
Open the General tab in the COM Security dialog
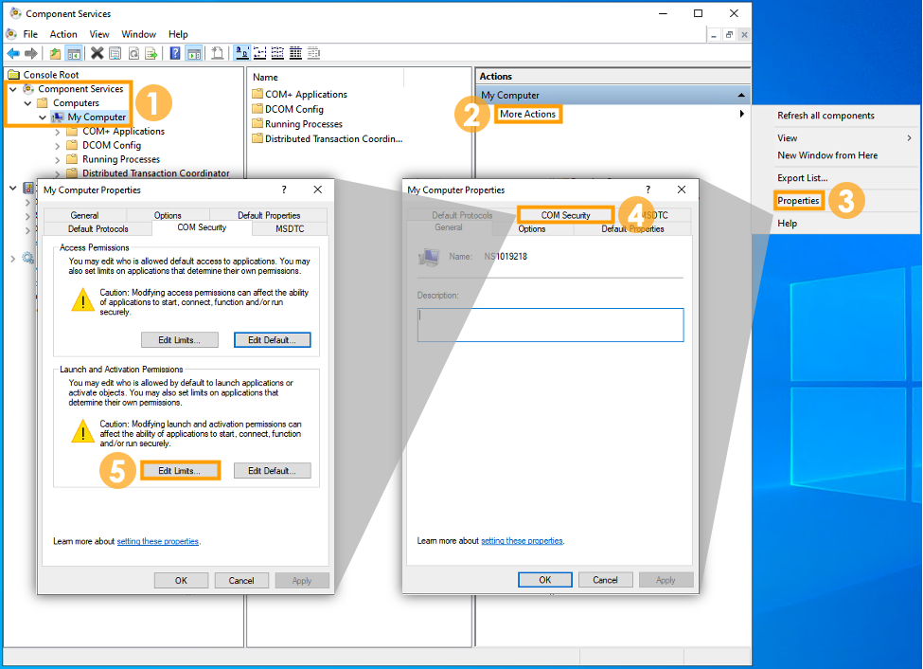(84, 215)
